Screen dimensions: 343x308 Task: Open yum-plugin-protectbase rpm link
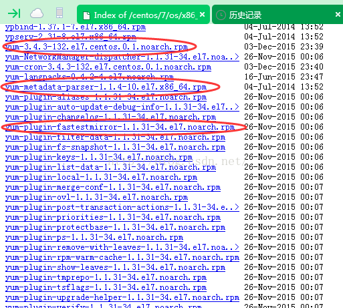115,227
